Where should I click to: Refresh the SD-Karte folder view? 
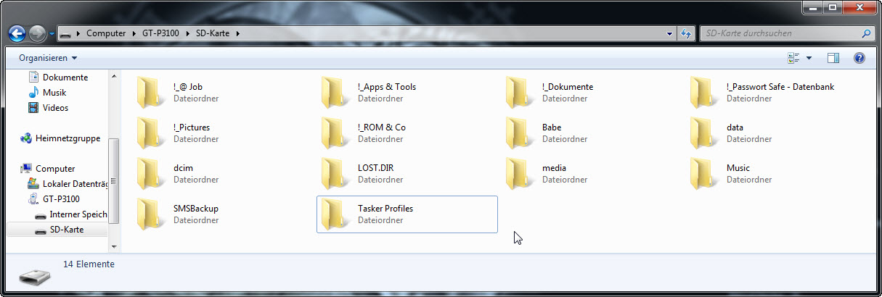(686, 33)
